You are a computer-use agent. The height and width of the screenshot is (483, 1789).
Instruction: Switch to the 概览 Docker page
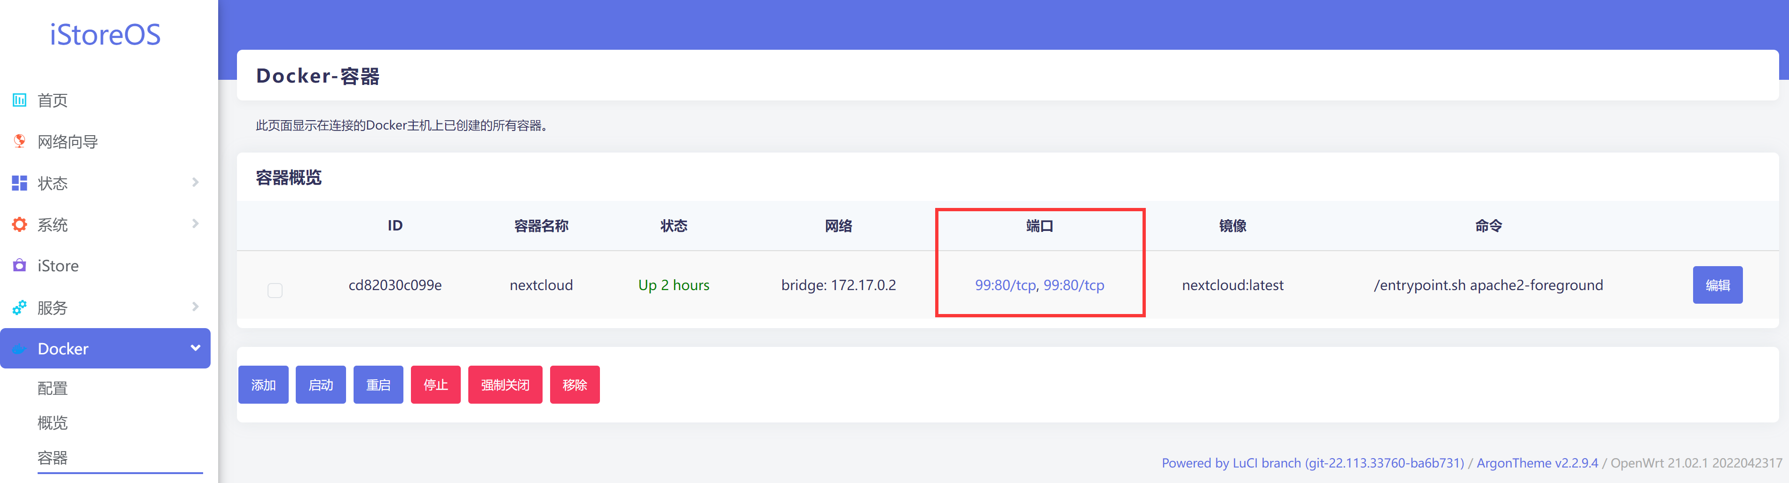(x=52, y=423)
